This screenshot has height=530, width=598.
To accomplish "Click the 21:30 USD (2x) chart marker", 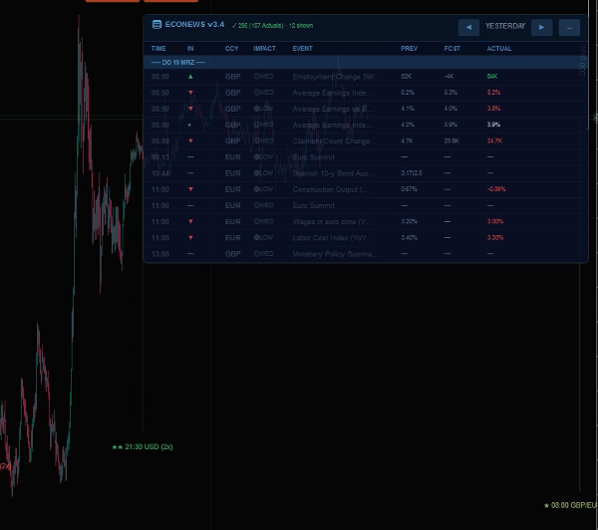I will tap(143, 447).
